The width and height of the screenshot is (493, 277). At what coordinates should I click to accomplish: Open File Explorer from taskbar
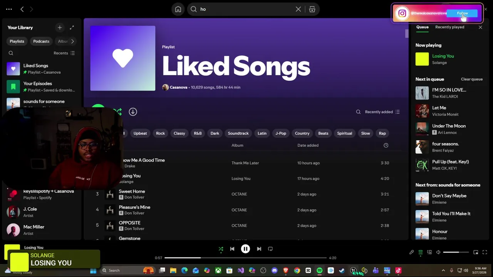(173, 270)
